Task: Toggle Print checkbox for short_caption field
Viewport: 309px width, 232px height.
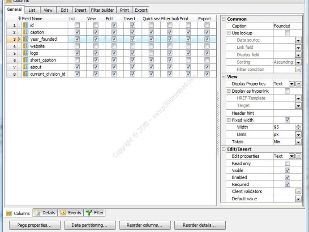Action: tap(189, 60)
